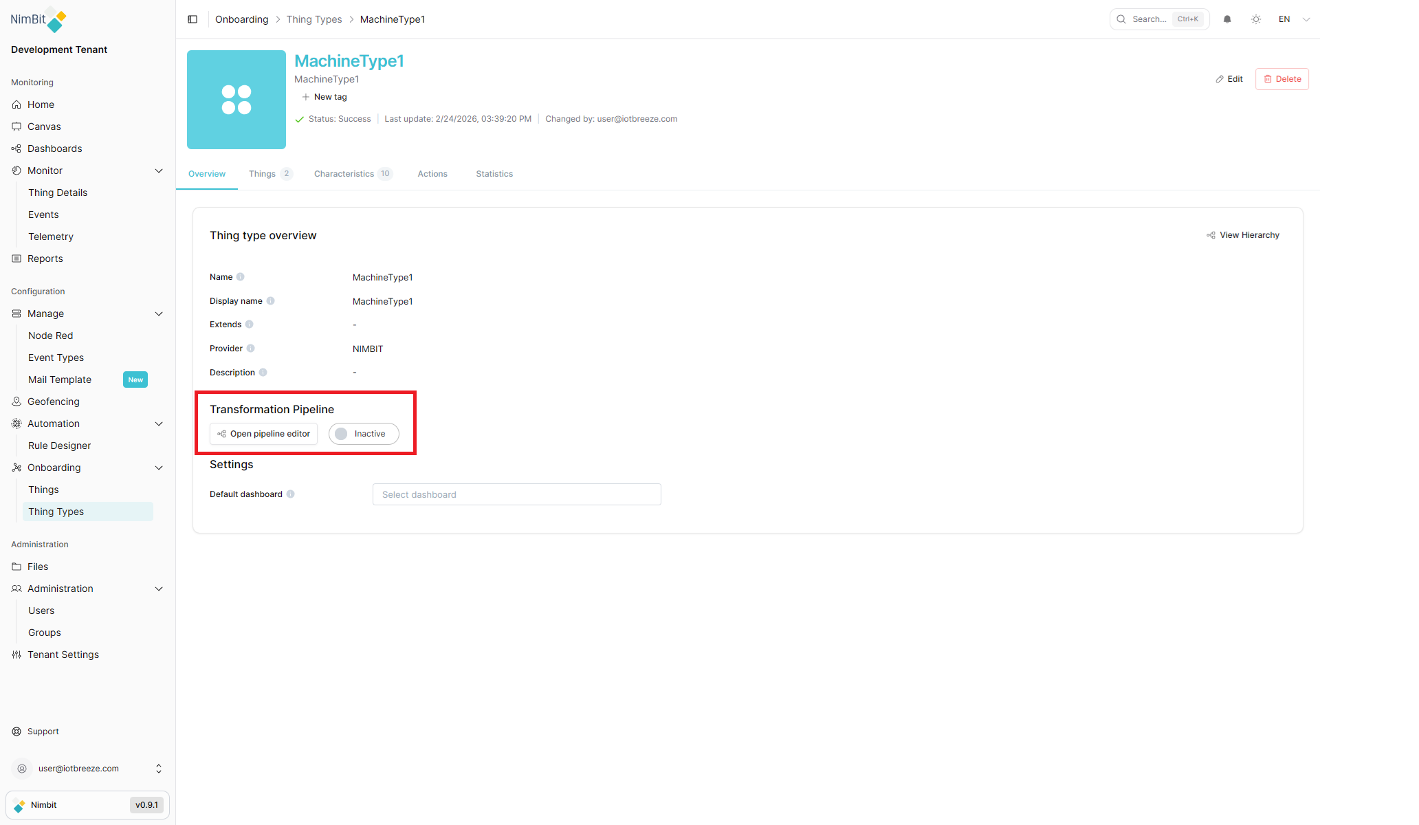Toggle light/dark theme with sun icon
1419x825 pixels.
coord(1256,19)
